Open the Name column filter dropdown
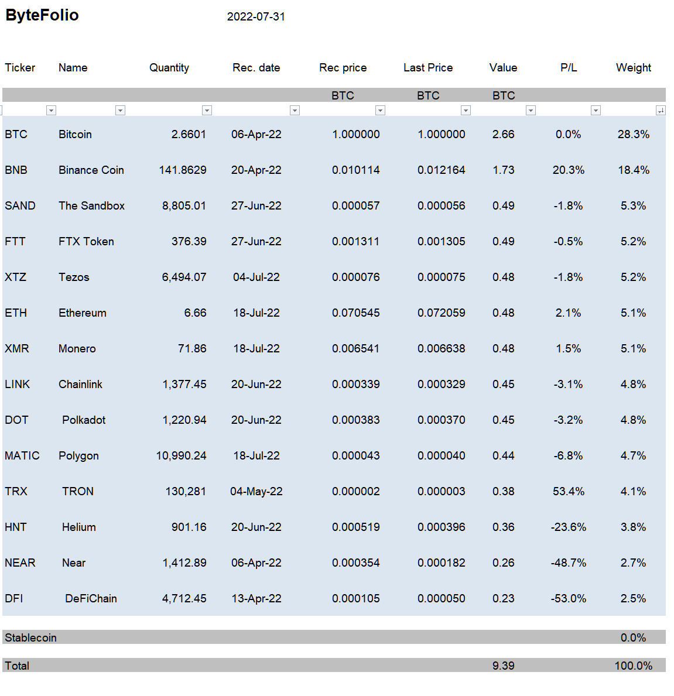Screen dimensions: 674x696 (120, 111)
